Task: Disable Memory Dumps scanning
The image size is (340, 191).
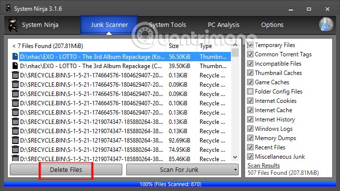Action: coord(250,138)
